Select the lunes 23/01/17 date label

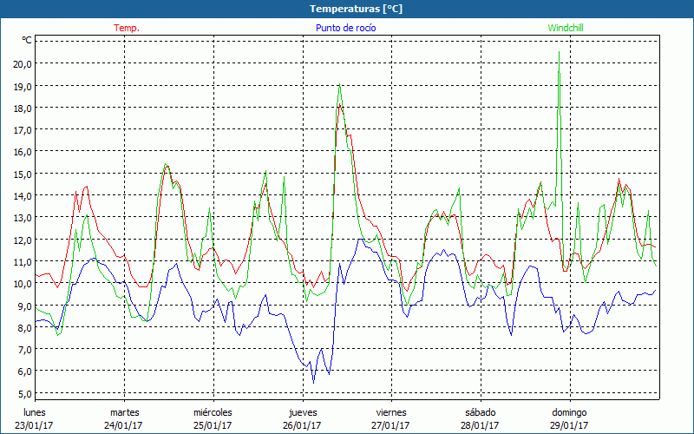pyautogui.click(x=35, y=418)
